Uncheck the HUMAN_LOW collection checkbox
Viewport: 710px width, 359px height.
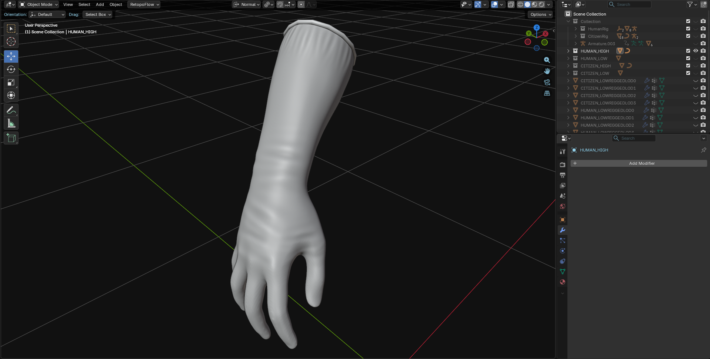coord(688,59)
